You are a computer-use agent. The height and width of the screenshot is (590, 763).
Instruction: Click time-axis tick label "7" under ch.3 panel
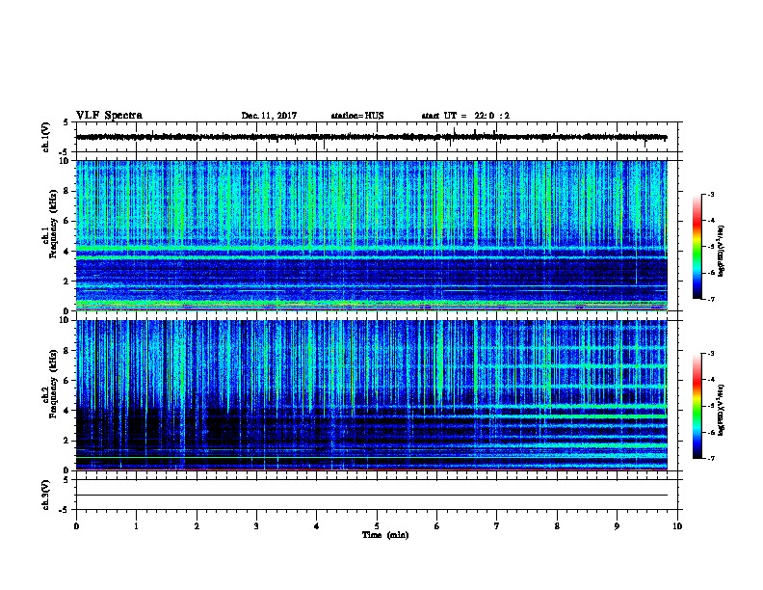497,525
